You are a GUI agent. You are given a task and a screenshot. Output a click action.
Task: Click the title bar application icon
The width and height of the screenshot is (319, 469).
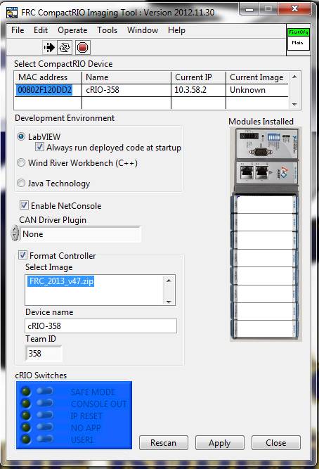(x=12, y=13)
